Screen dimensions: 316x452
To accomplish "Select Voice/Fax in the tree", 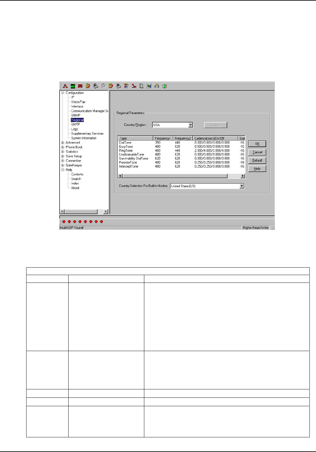I will pos(78,102).
